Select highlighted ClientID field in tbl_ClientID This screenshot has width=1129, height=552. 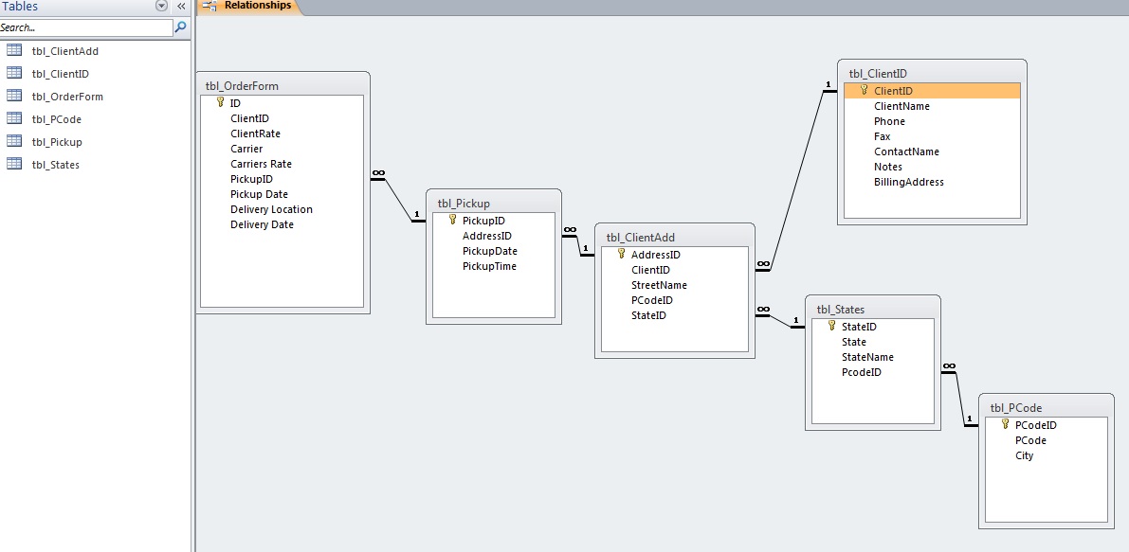[x=933, y=91]
